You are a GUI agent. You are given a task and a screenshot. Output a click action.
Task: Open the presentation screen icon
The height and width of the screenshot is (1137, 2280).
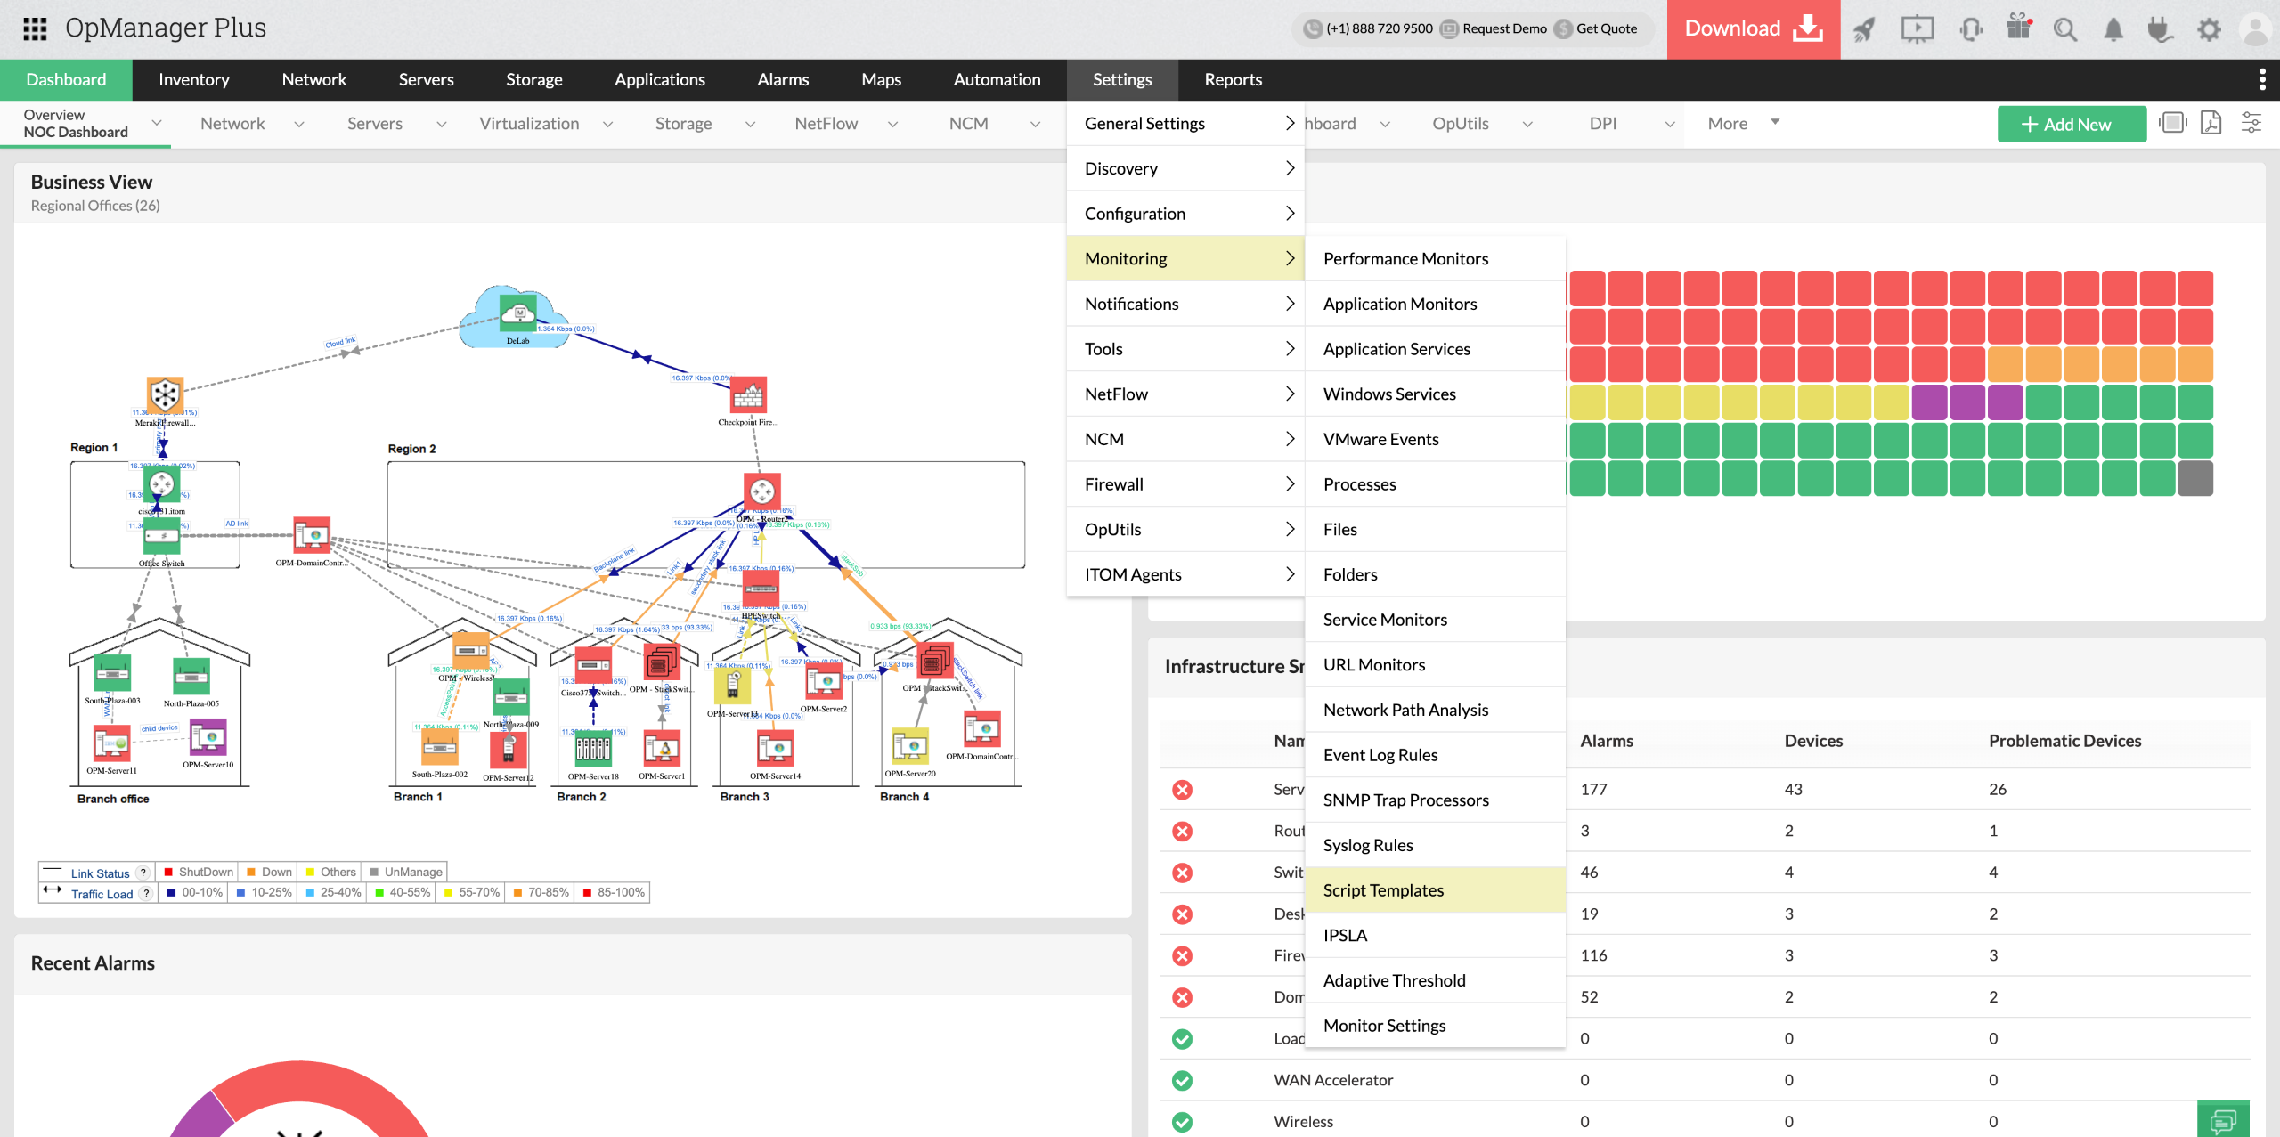pos(1917,29)
